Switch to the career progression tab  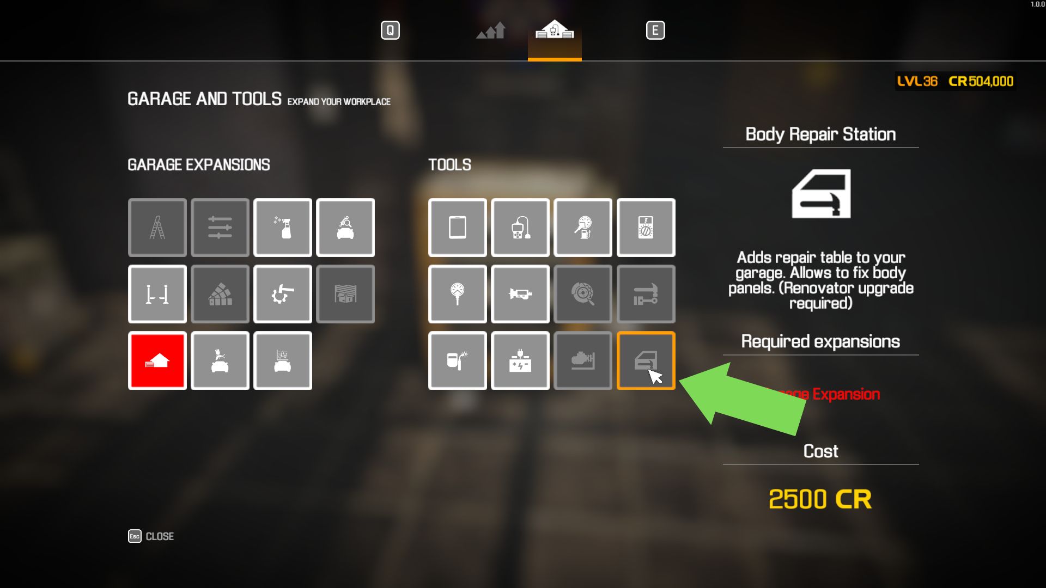(491, 30)
